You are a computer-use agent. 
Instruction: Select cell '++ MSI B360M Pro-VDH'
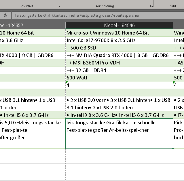pyautogui.click(x=119, y=63)
